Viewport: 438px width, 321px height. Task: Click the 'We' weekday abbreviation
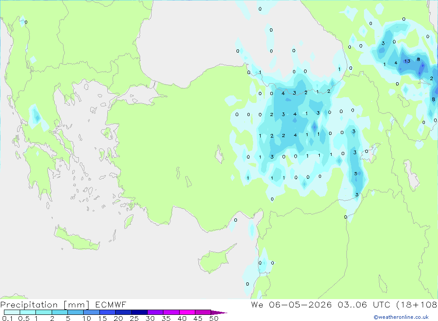coord(257,305)
